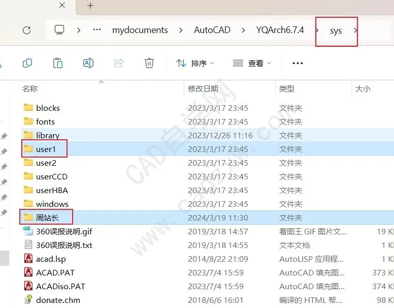Select the donate.chm file icon
The height and width of the screenshot is (308, 394).
tap(28, 299)
